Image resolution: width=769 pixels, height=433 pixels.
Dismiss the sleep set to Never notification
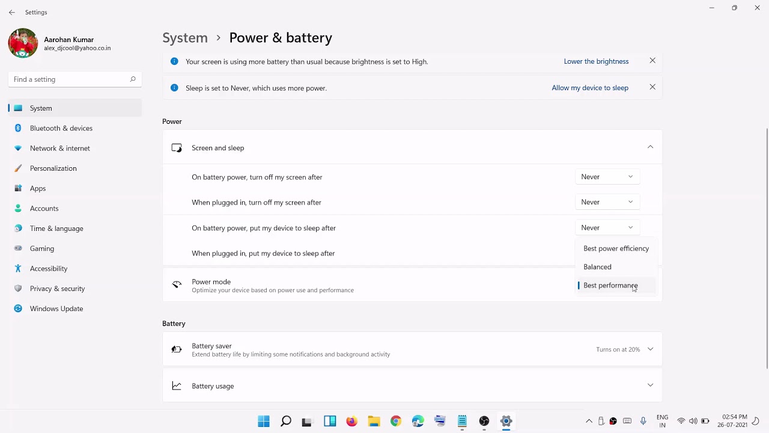pyautogui.click(x=652, y=87)
